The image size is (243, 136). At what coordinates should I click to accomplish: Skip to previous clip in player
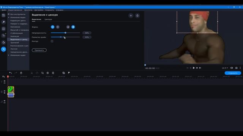(x=187, y=68)
